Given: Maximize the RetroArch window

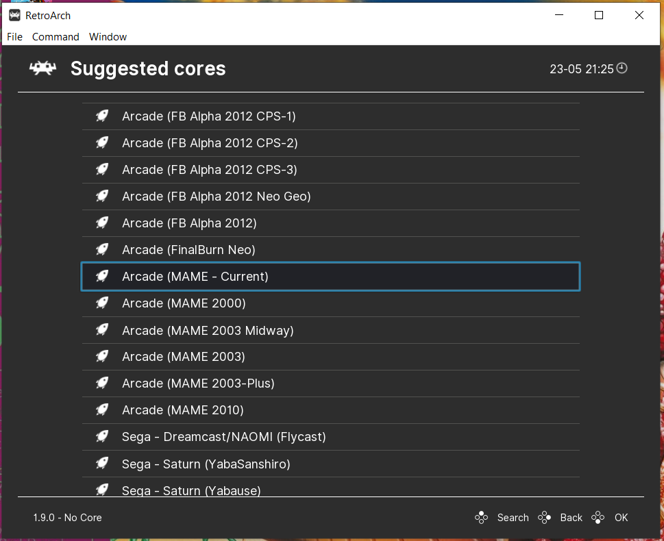Looking at the screenshot, I should coord(599,15).
